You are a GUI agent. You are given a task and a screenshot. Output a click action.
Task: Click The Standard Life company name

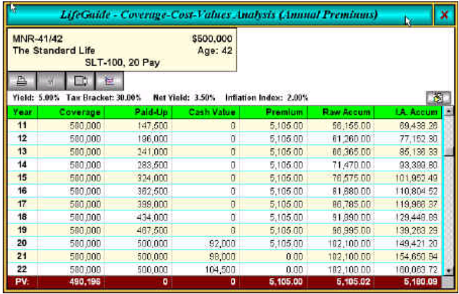54,50
